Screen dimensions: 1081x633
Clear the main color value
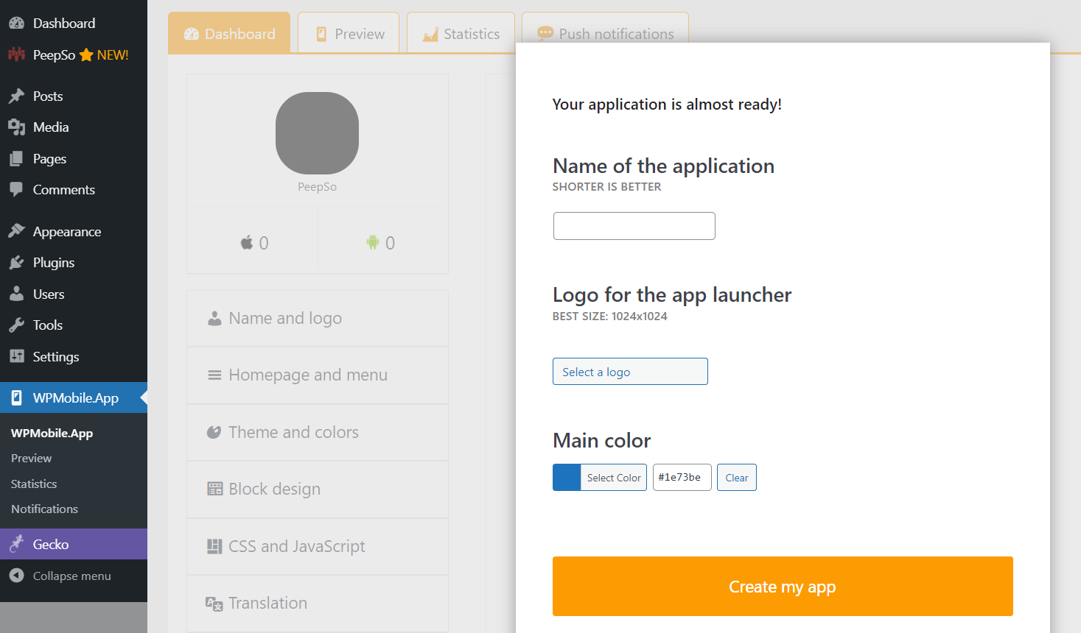(737, 478)
